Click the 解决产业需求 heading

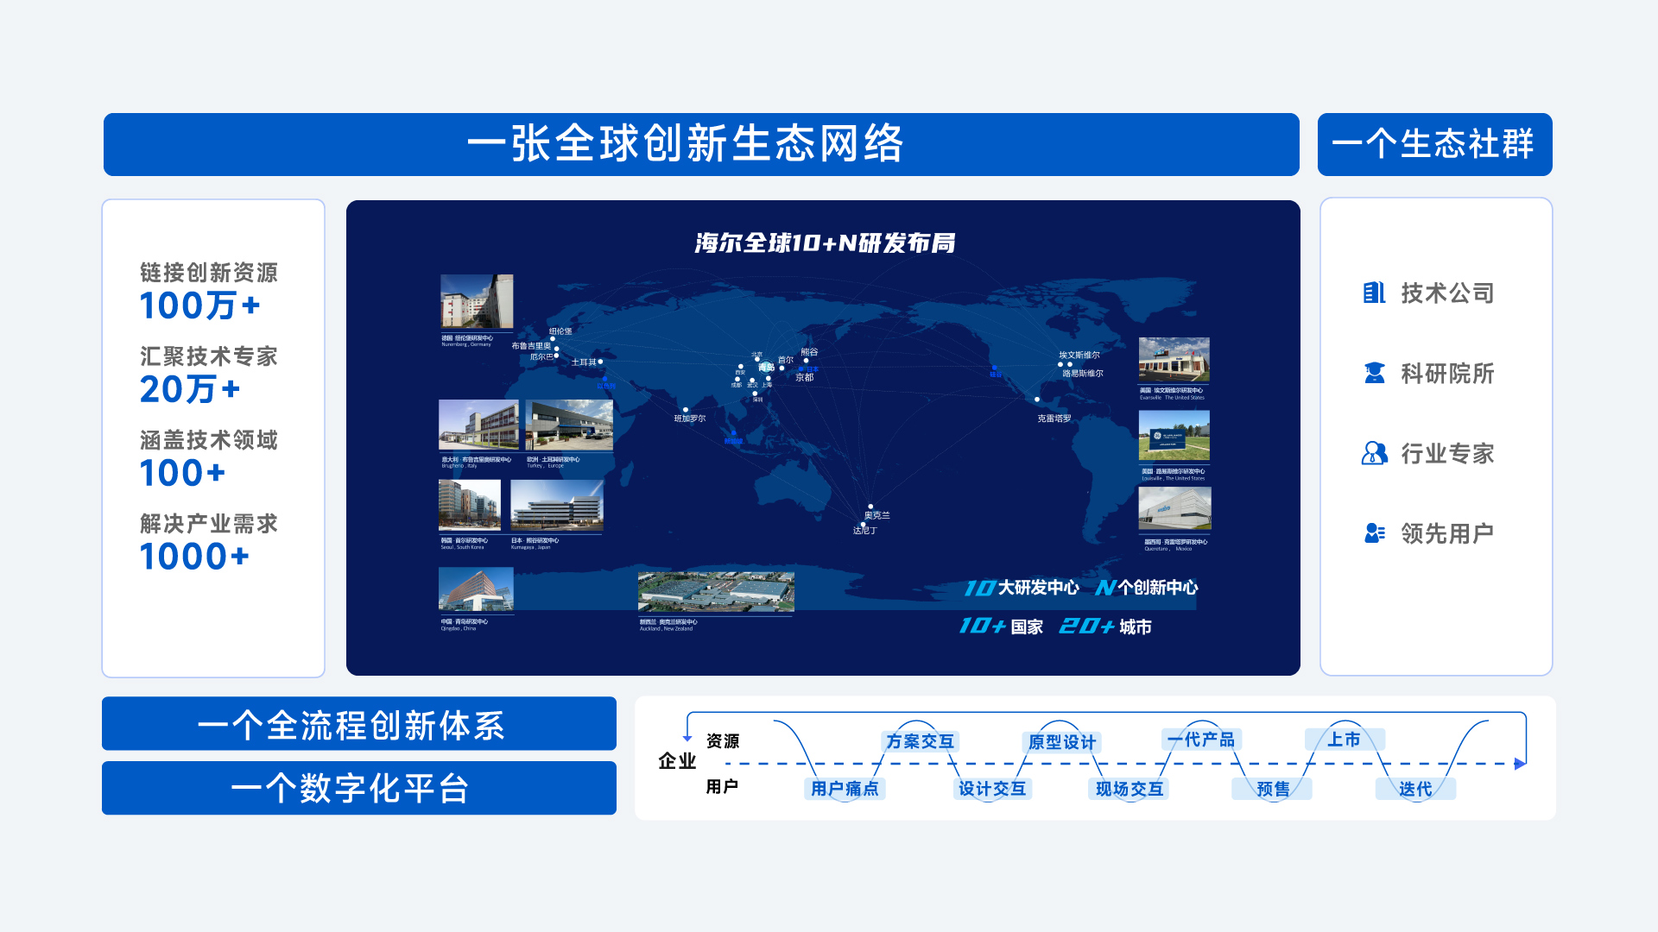coord(209,524)
